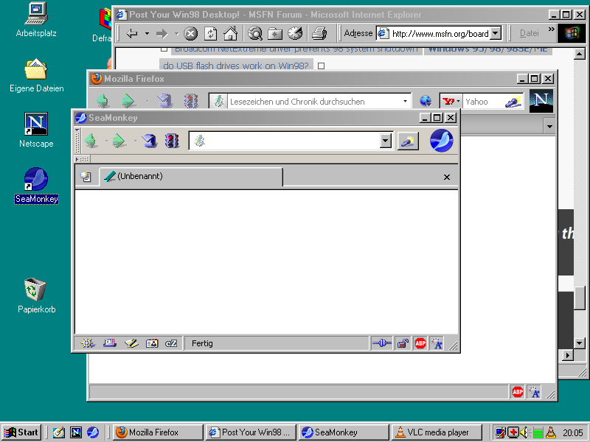
Task: Click the security lock icon in SeaMonkey
Action: click(x=403, y=343)
